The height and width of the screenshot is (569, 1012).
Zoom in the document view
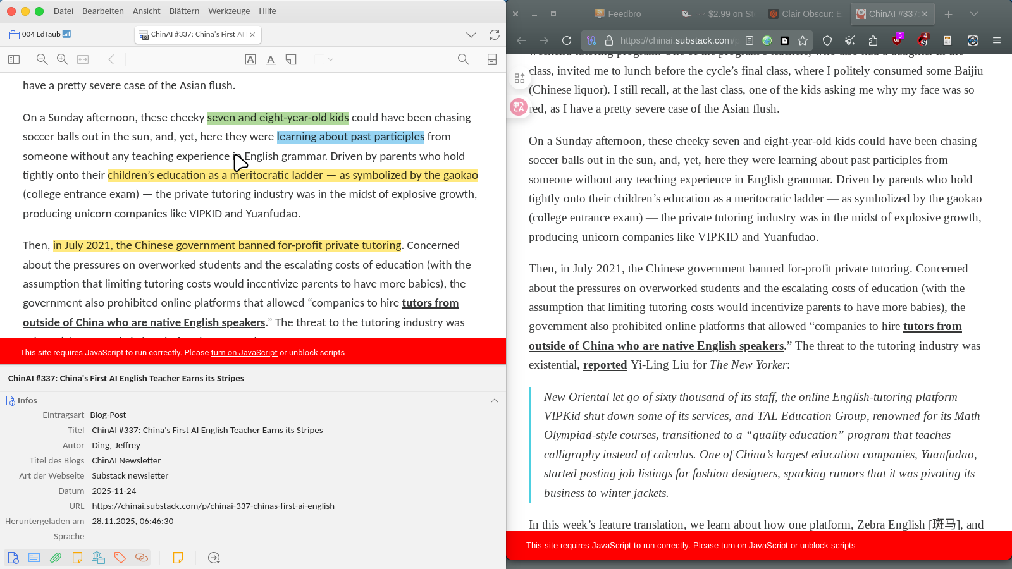click(x=63, y=59)
